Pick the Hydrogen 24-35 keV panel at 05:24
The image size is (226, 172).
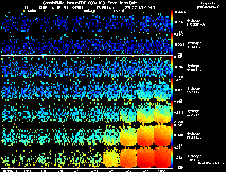(10, 112)
